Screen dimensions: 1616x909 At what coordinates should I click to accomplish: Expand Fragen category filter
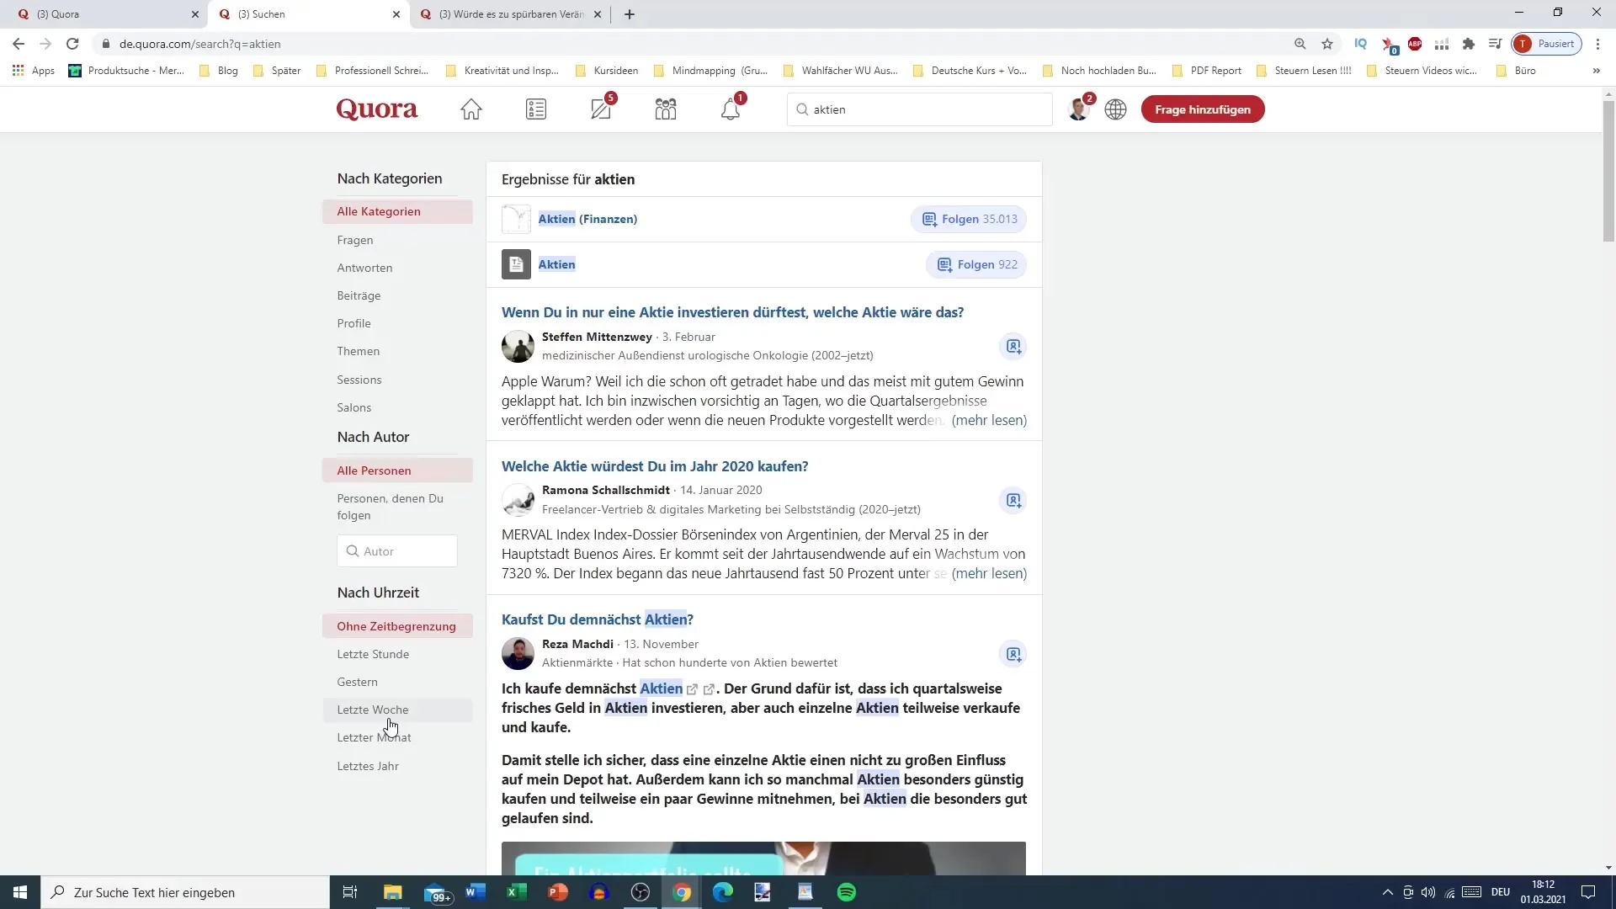(354, 240)
